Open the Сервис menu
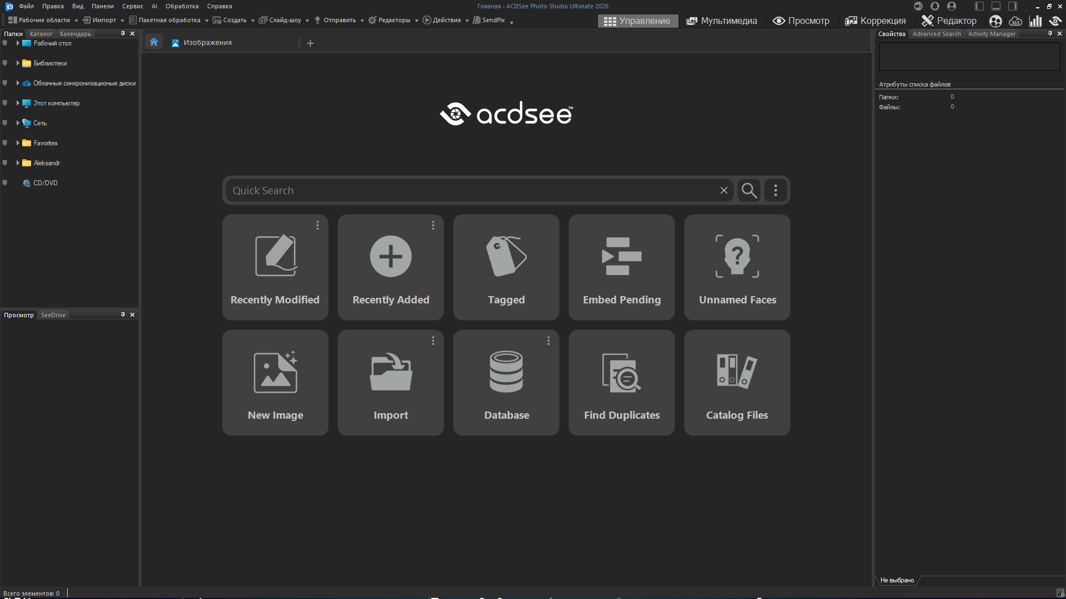 (133, 6)
